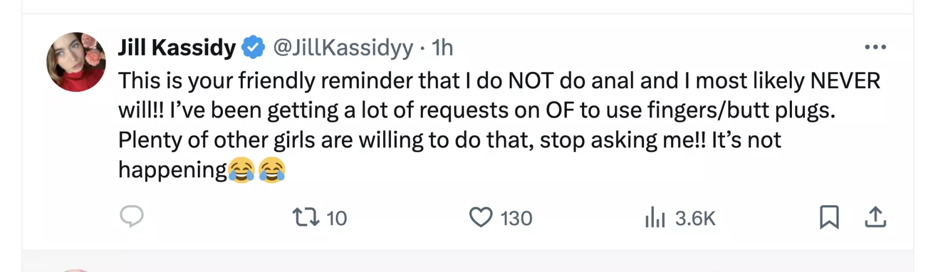Like the post with the heart icon
This screenshot has width=943, height=272.
click(480, 217)
